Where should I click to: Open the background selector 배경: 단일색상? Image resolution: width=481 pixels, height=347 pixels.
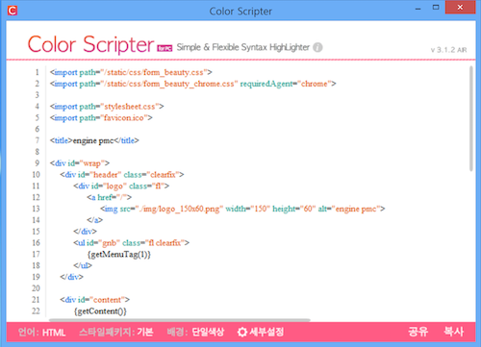click(195, 332)
